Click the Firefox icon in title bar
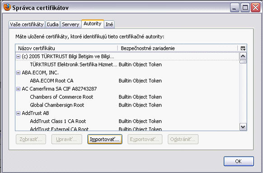The height and width of the screenshot is (173, 263). pyautogui.click(x=7, y=7)
